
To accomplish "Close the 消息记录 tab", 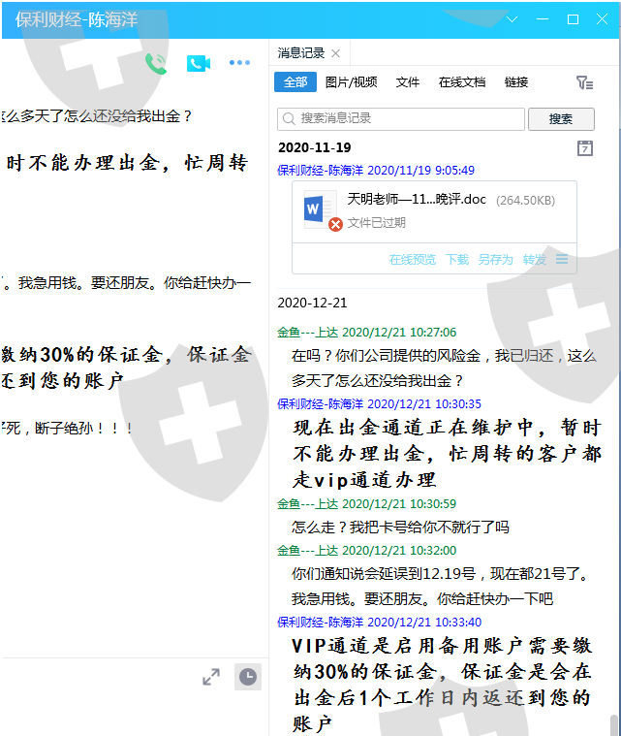I will (x=335, y=53).
